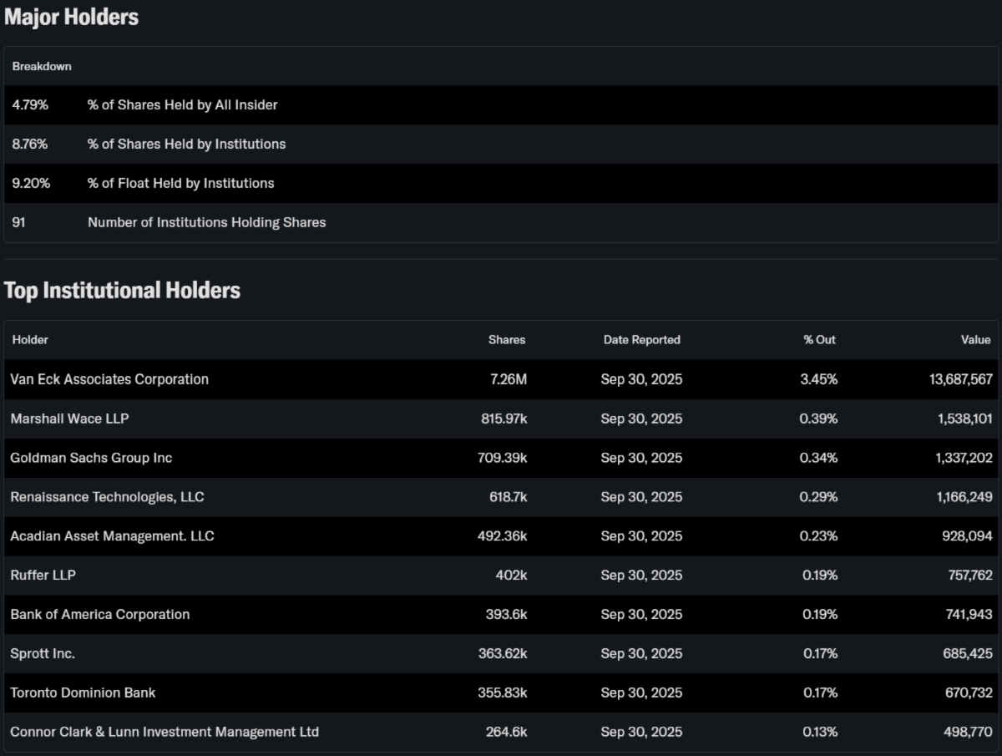Click Renaissance Technologies, LLC entry

click(107, 497)
